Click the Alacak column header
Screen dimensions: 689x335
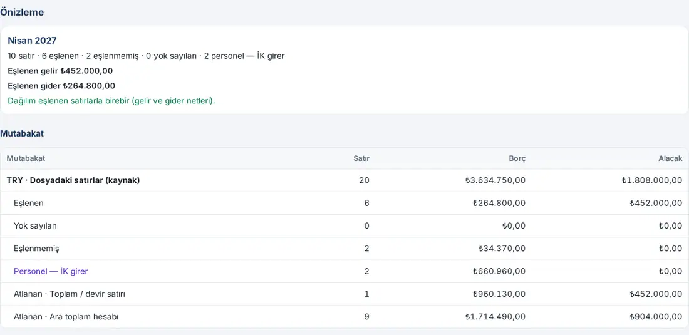coord(671,158)
